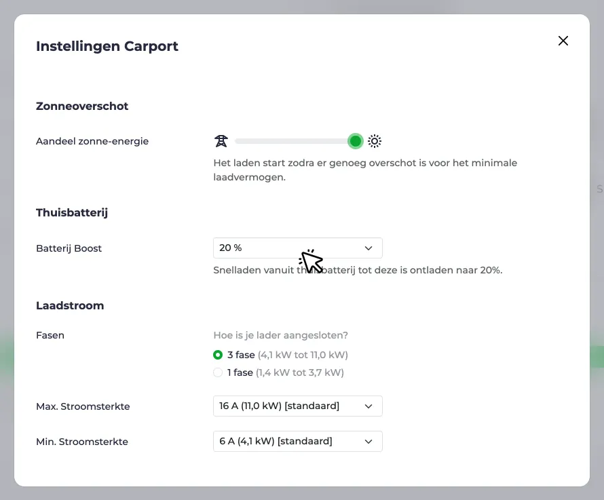Click the power grid pylon icon
The image size is (604, 500).
tap(221, 141)
